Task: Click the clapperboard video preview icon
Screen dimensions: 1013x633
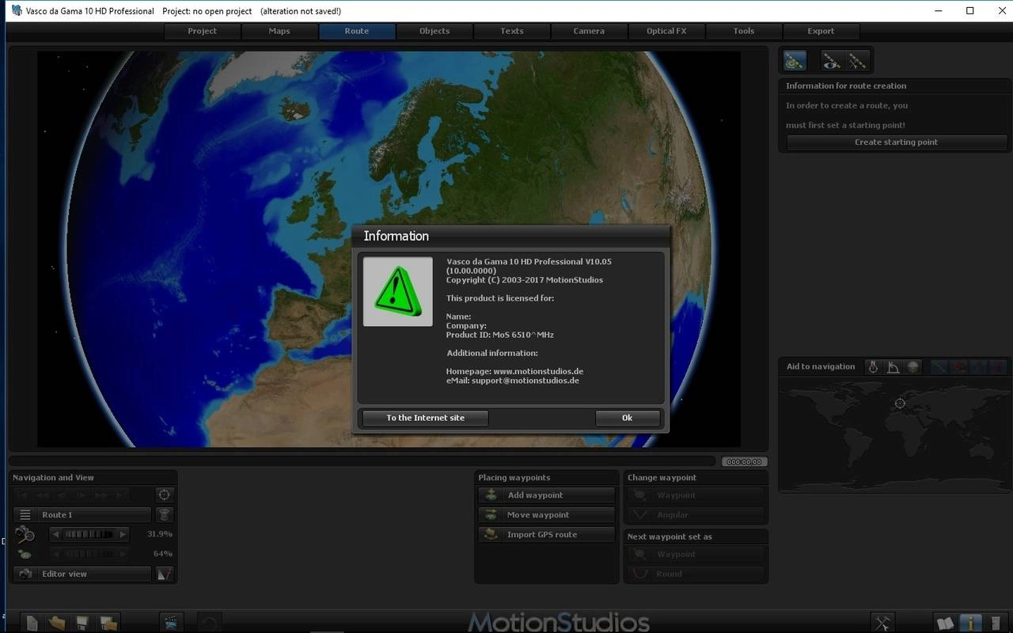Action: (171, 623)
